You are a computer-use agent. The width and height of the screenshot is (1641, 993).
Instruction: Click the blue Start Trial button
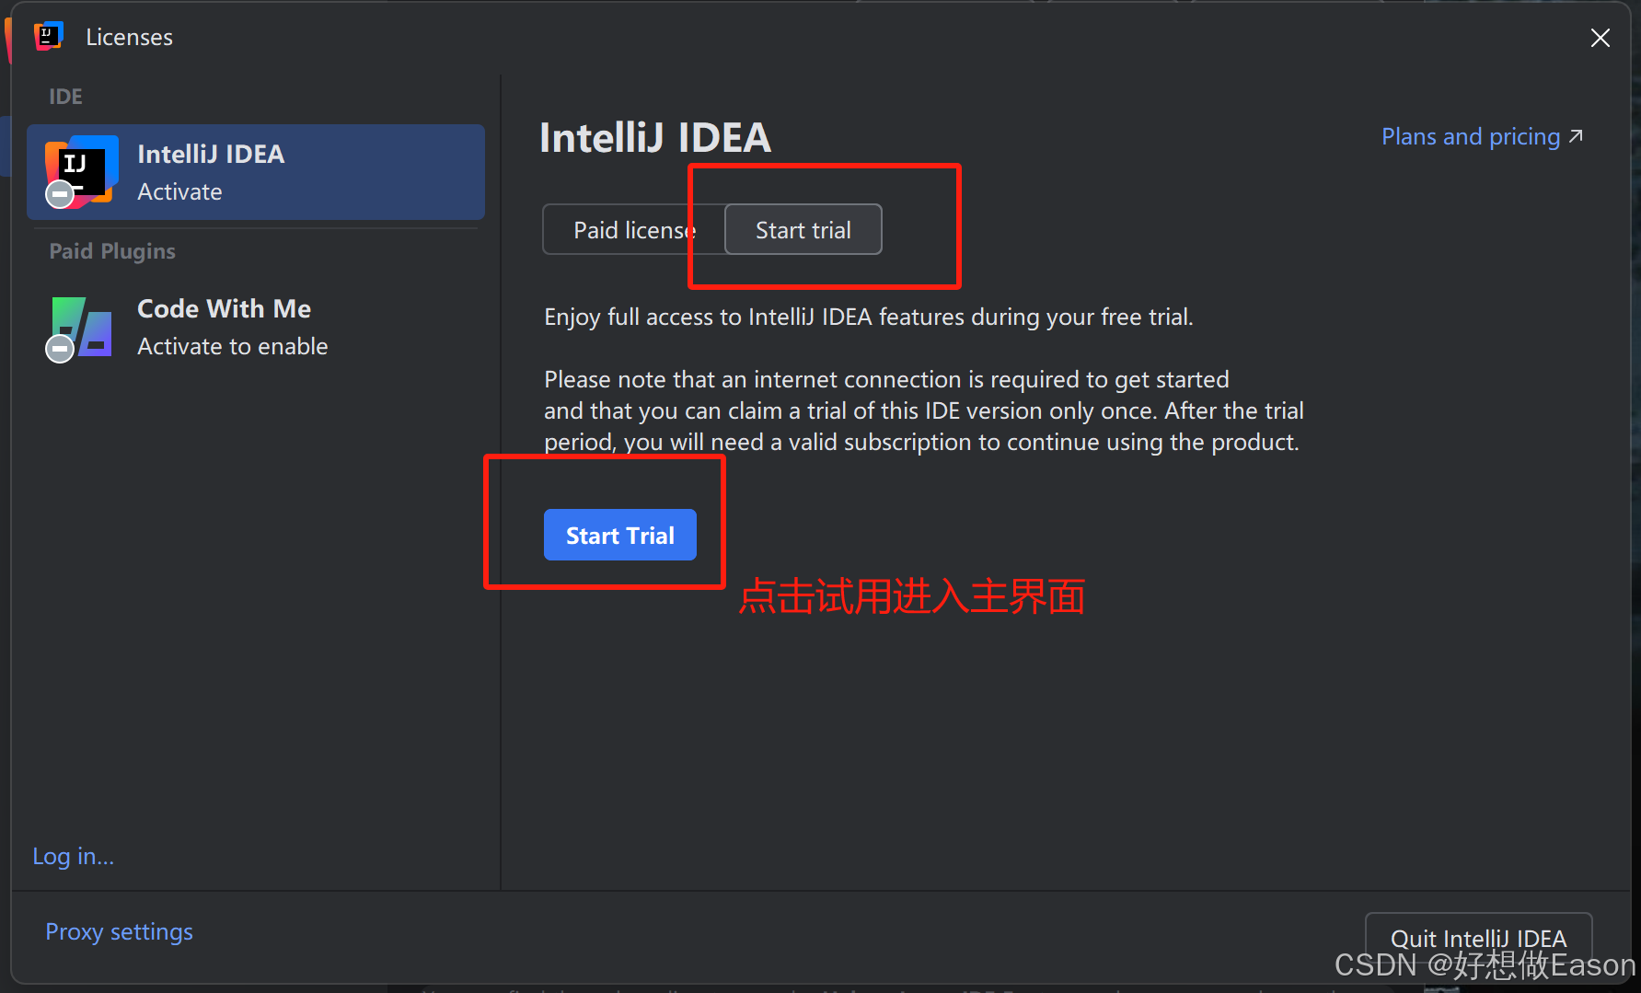click(x=619, y=535)
